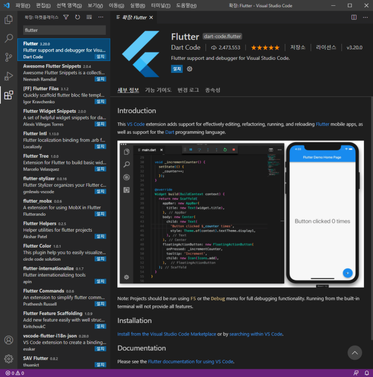Open Install from the Visual Studio Code Marketplace
The image size is (373, 377).
(166, 334)
